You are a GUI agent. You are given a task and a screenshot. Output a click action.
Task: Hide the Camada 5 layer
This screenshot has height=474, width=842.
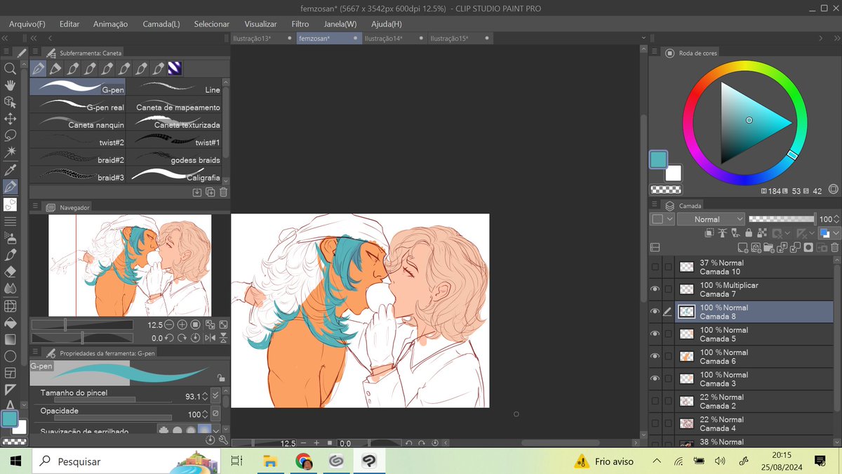coord(655,334)
